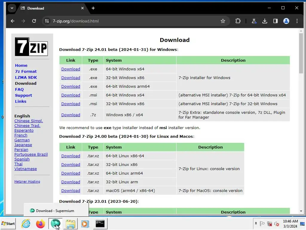
Task: Download the tar.xz for 32-bit Linux arm
Action: (x=71, y=182)
